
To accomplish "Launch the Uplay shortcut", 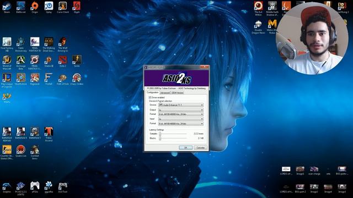I will point(49,7).
